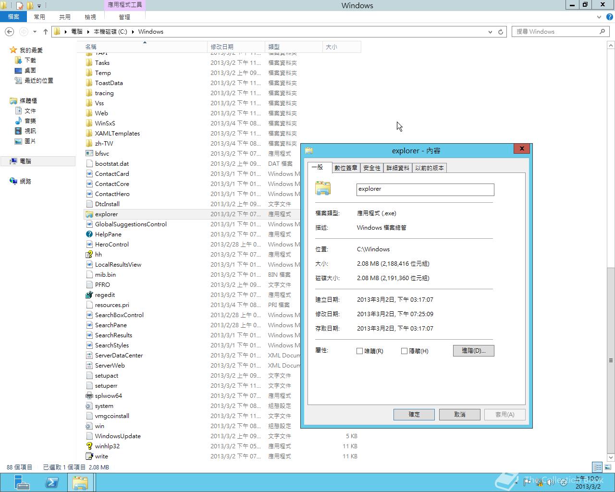Click the quick access Properties icon
The image size is (615, 492).
click(x=20, y=6)
